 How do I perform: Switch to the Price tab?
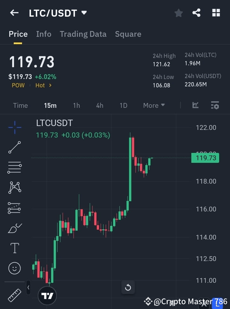coord(18,34)
